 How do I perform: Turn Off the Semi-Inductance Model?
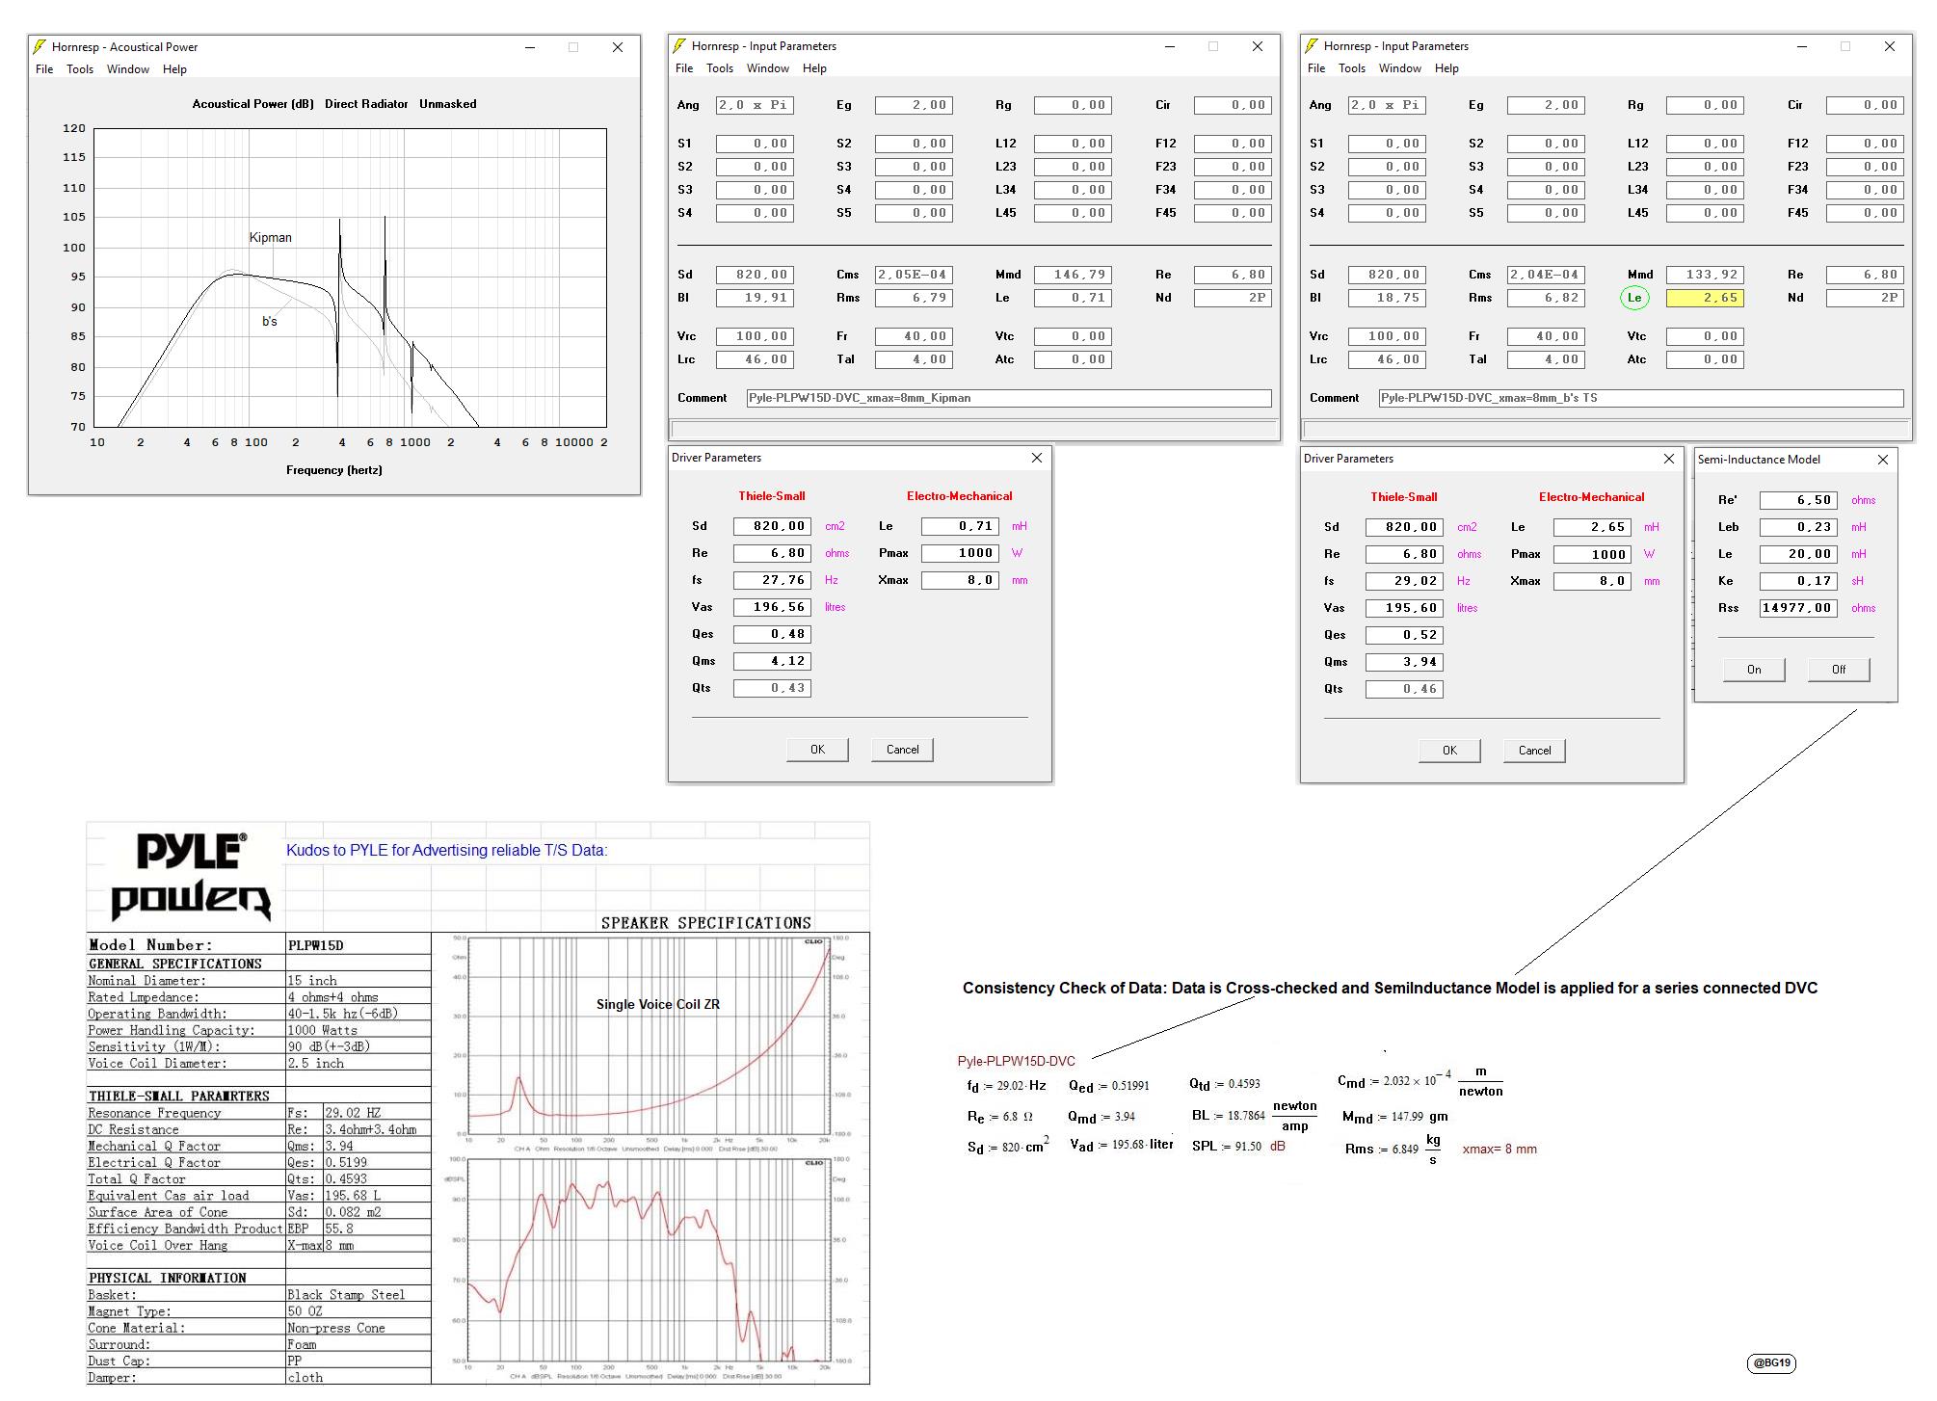click(x=1839, y=670)
